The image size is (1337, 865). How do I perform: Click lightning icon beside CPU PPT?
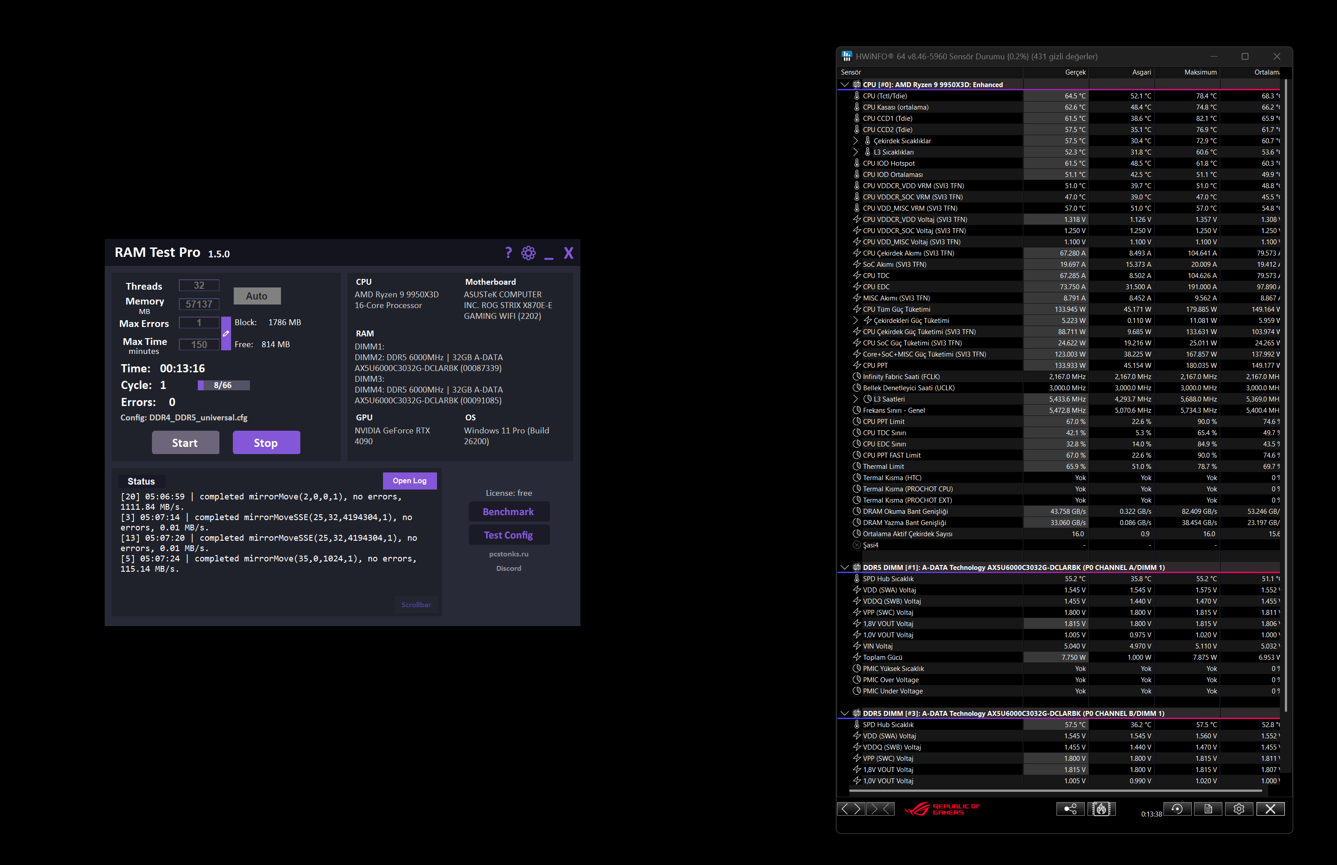857,366
